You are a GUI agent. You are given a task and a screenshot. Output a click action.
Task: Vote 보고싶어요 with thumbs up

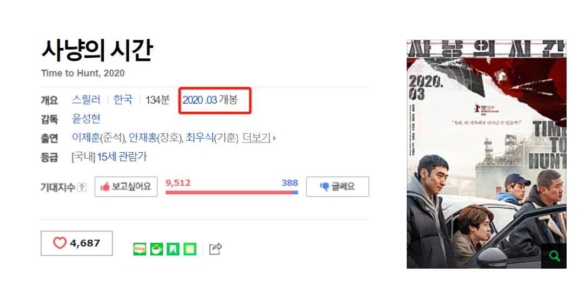tap(126, 187)
